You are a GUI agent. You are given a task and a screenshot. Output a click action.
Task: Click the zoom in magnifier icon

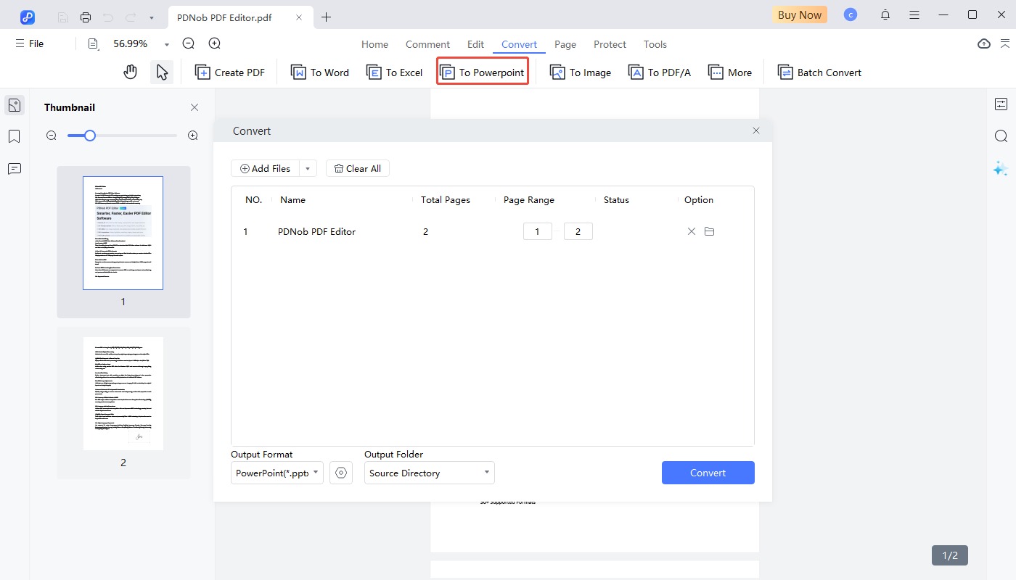(215, 43)
